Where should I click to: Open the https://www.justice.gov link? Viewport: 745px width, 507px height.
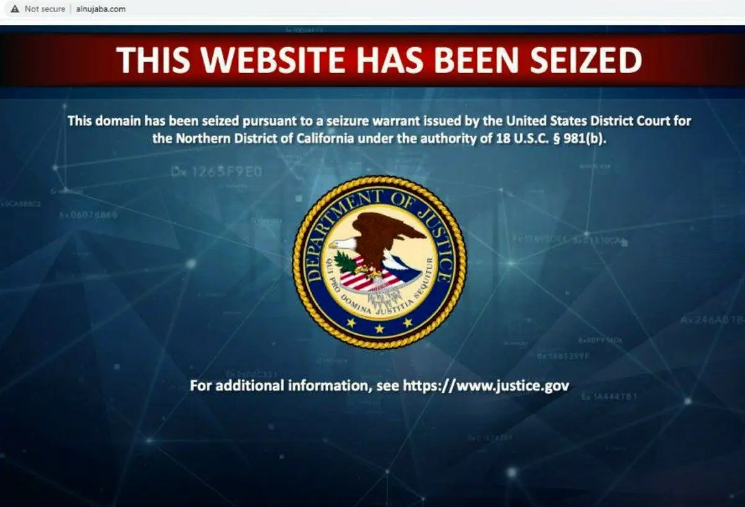click(486, 385)
